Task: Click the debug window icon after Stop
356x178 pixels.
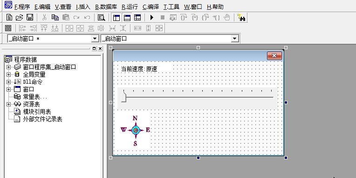Action: coord(173,18)
